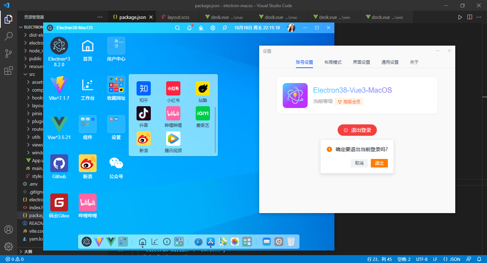This screenshot has width=487, height=263.
Task: Open the trash bin in the dock
Action: 291,242
